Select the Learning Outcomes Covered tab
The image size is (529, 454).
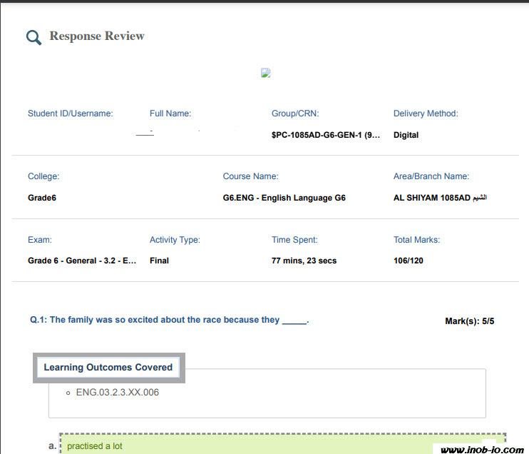pyautogui.click(x=108, y=368)
